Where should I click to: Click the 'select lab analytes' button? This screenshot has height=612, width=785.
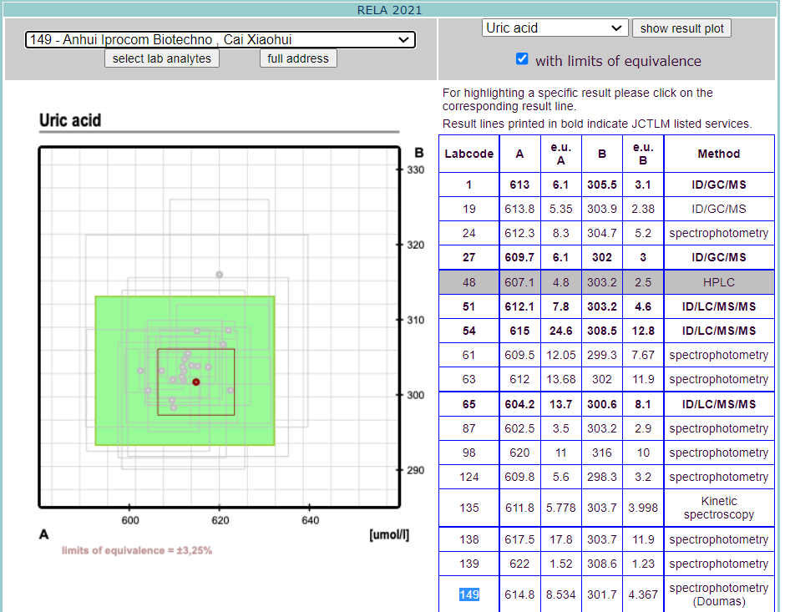(x=162, y=58)
